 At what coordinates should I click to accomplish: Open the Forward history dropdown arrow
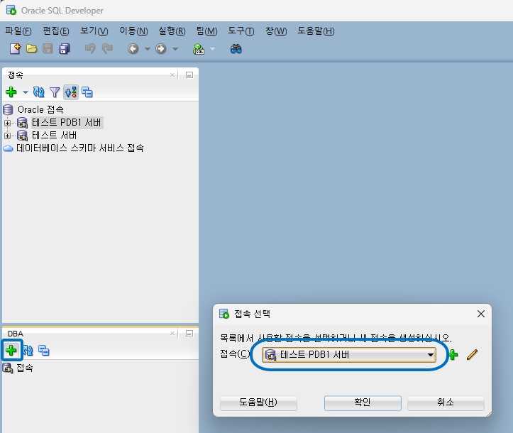175,49
